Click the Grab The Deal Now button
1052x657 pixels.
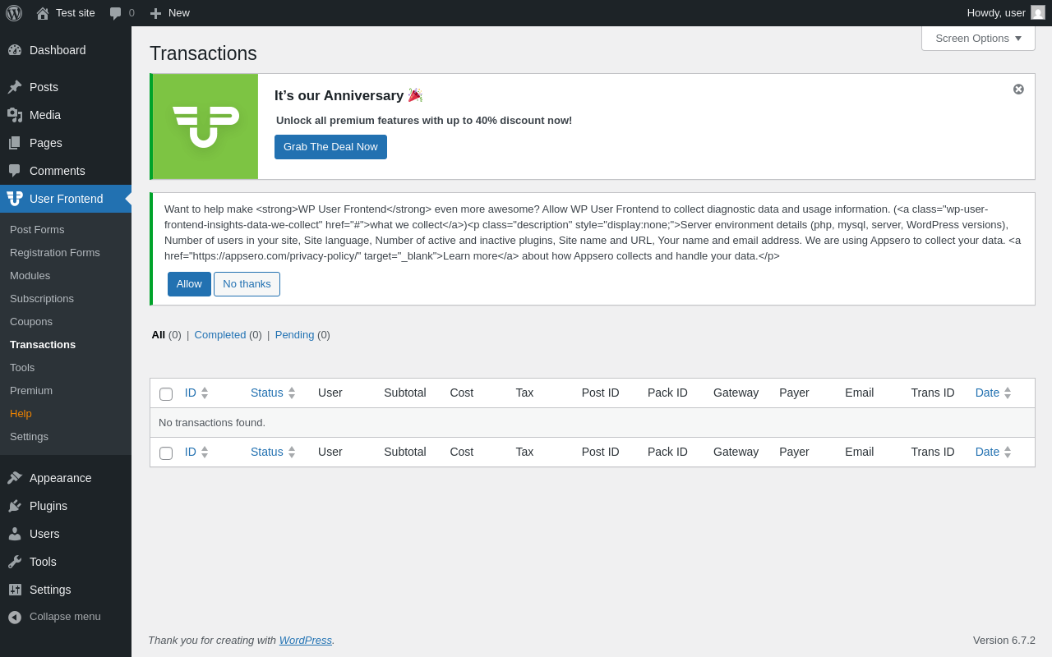click(x=330, y=147)
